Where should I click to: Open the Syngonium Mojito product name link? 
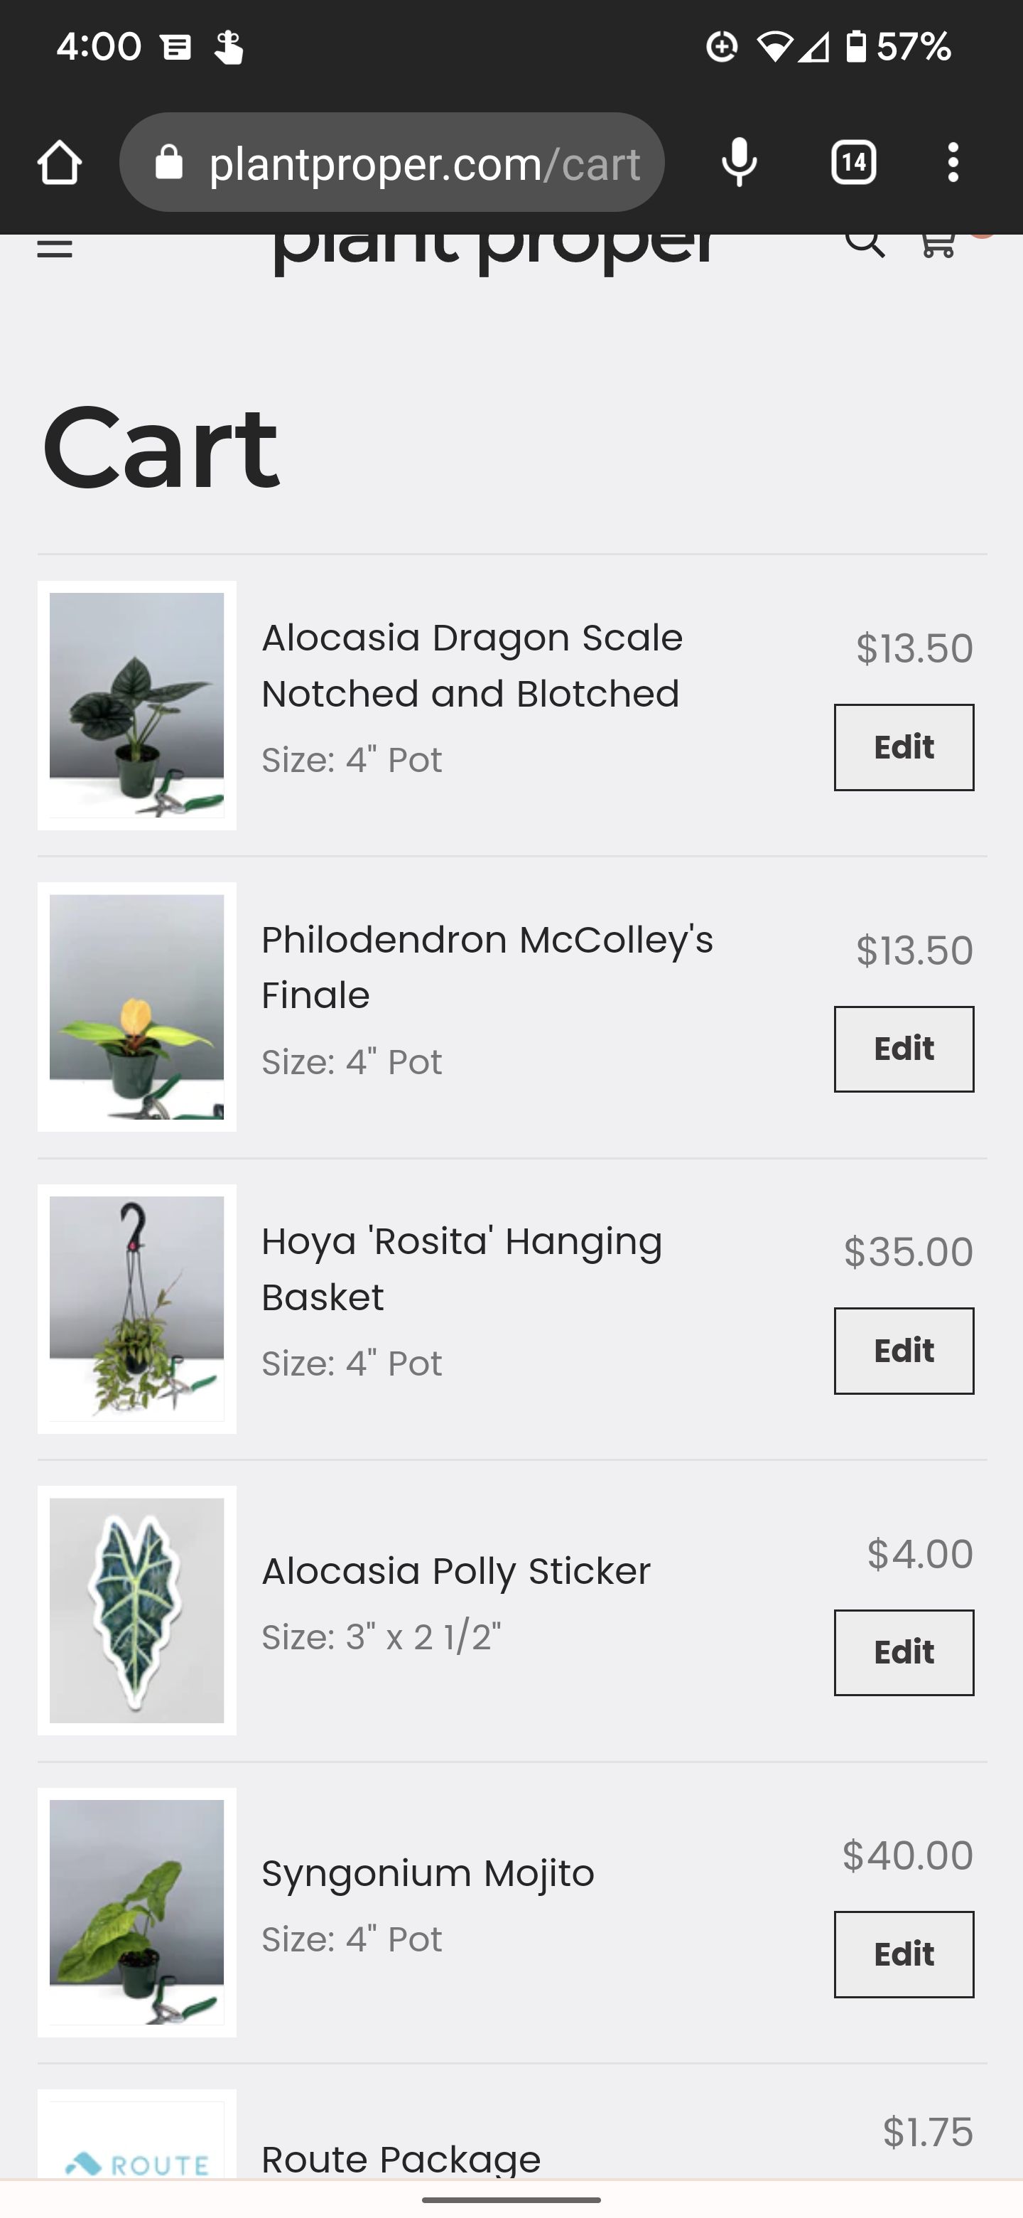click(x=428, y=1874)
